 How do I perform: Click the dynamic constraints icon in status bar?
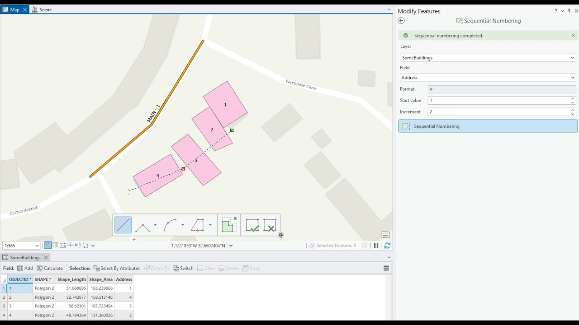pyautogui.click(x=85, y=246)
